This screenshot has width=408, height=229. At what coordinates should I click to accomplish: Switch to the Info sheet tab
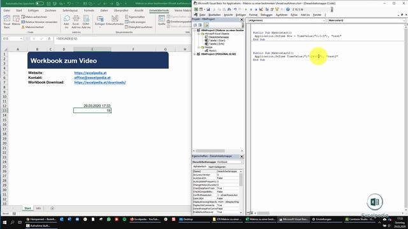click(38, 208)
